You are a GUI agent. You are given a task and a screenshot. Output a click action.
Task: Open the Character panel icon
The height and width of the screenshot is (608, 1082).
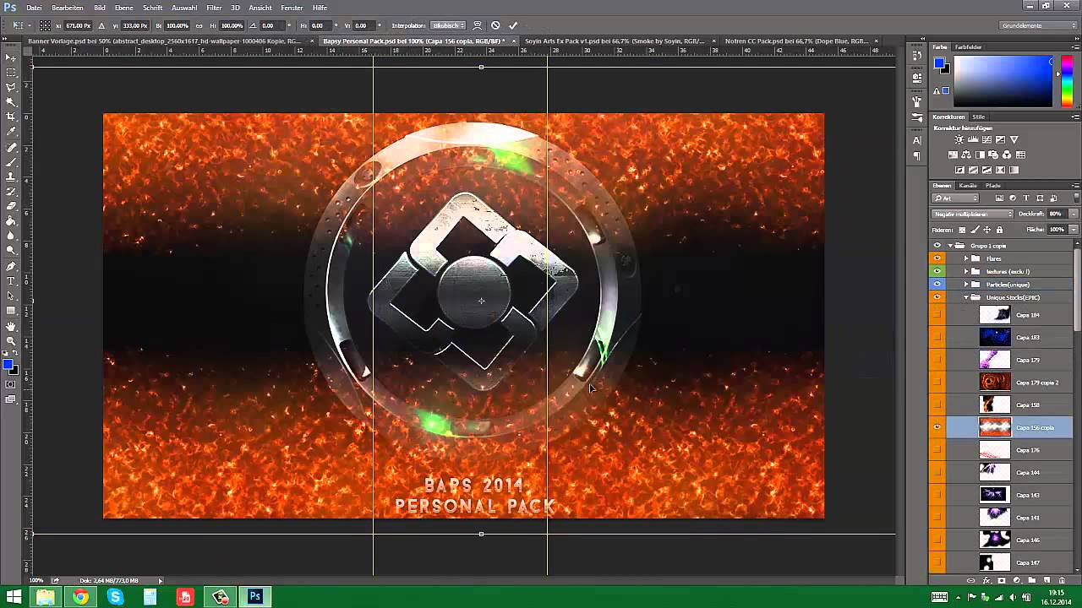click(x=917, y=140)
